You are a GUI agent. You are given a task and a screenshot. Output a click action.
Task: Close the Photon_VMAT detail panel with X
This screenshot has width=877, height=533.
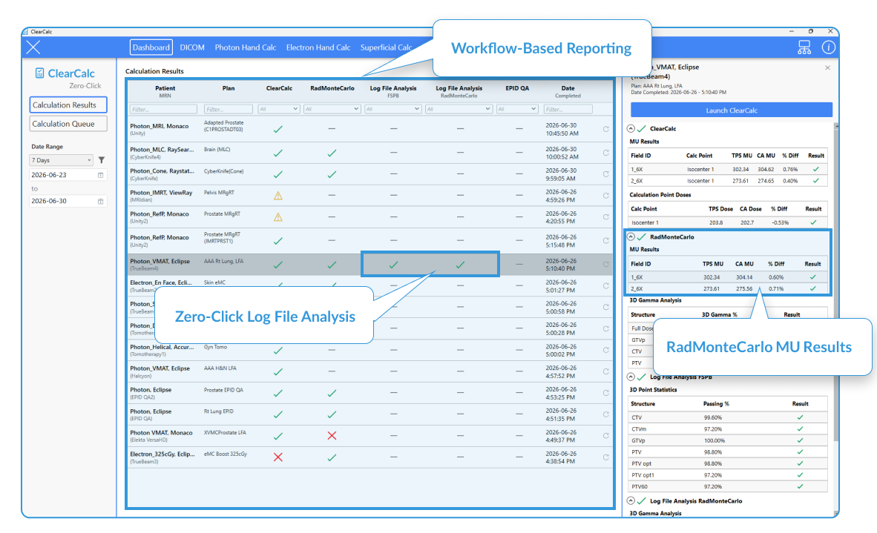[828, 67]
